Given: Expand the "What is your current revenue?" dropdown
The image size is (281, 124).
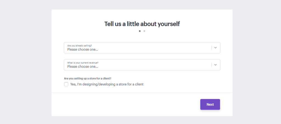Looking at the screenshot, I should pyautogui.click(x=142, y=65).
